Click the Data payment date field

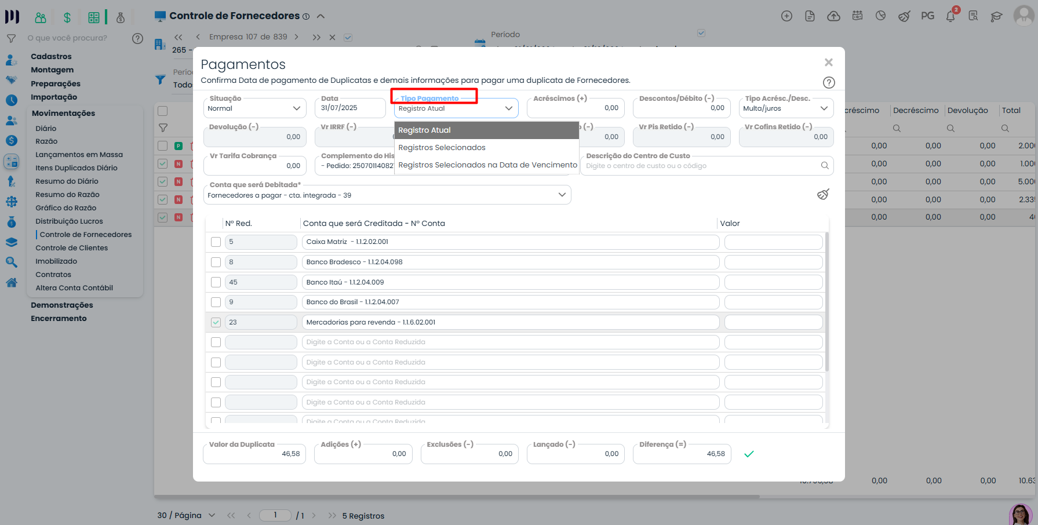[350, 108]
